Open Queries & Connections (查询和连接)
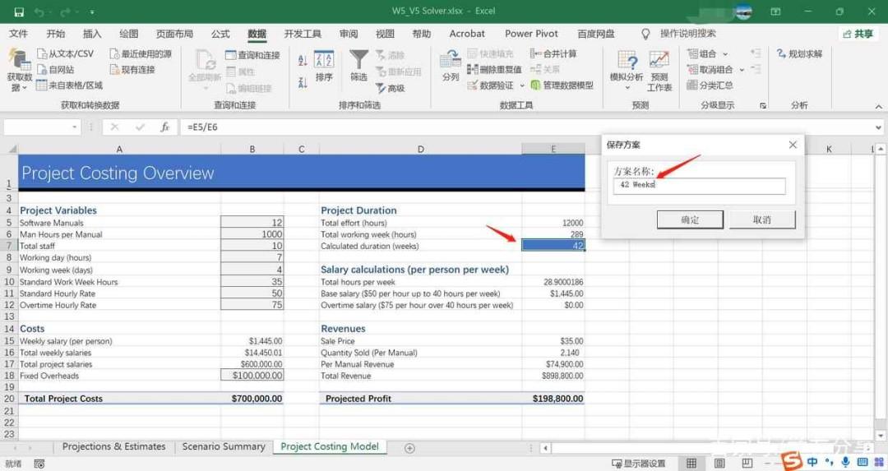Image resolution: width=888 pixels, height=471 pixels. pos(252,55)
